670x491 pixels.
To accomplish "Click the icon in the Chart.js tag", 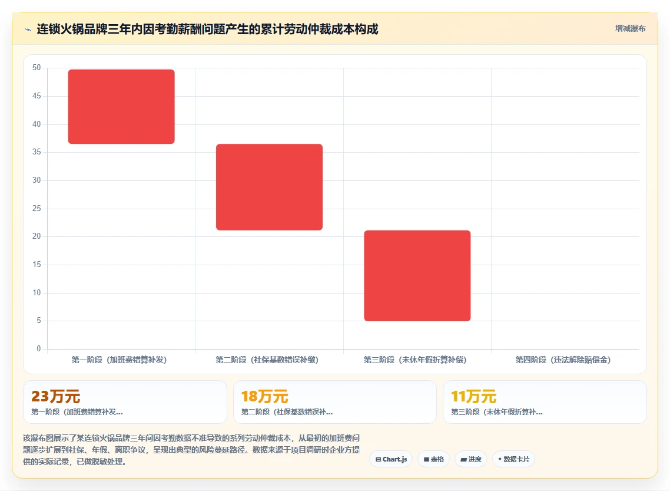I will (378, 459).
